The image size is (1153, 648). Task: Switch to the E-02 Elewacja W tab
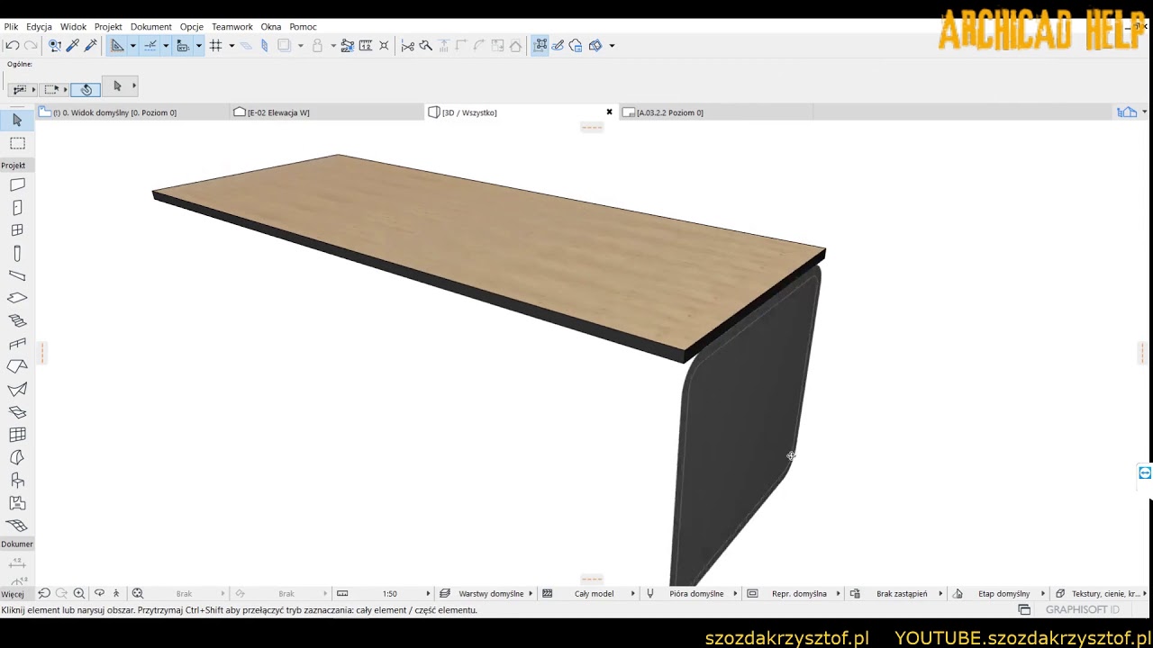326,112
